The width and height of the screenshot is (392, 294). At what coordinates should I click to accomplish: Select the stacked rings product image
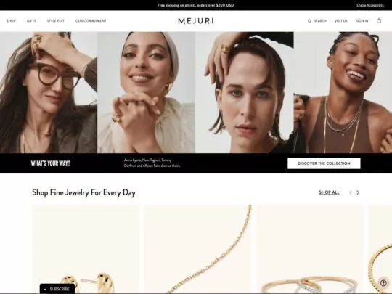(x=309, y=249)
